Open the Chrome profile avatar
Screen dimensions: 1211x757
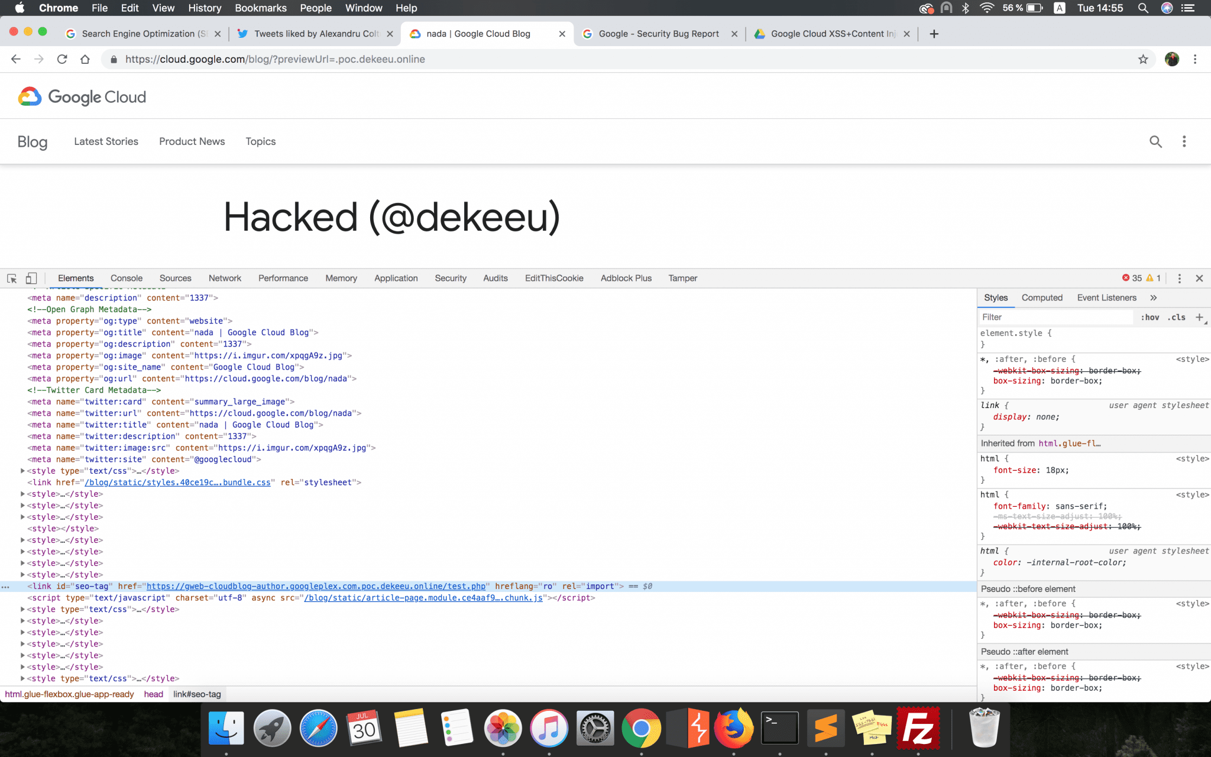1172,59
